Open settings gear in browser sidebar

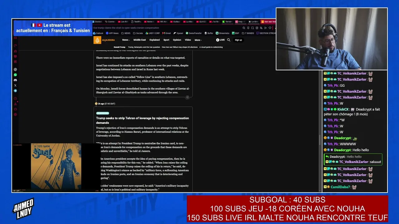click(15, 114)
